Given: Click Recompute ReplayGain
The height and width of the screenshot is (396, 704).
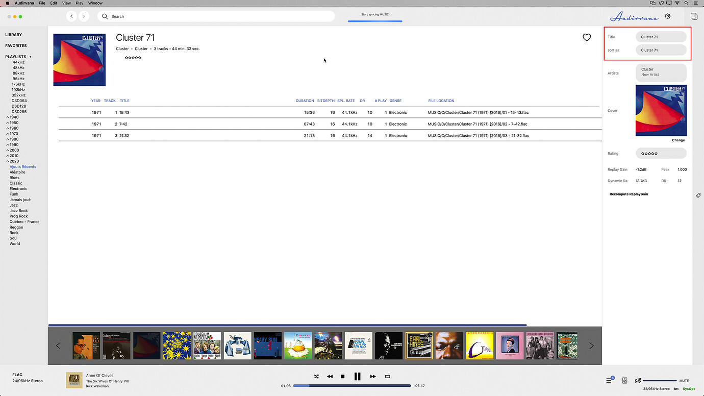Looking at the screenshot, I should [x=628, y=194].
